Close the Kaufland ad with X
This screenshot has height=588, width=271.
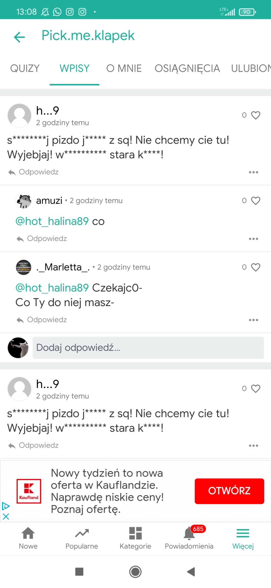(6, 516)
